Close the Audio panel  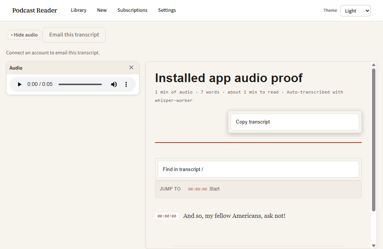[x=131, y=67]
